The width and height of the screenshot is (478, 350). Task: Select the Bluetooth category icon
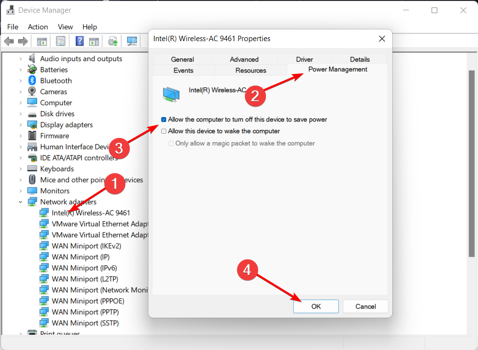pyautogui.click(x=32, y=80)
